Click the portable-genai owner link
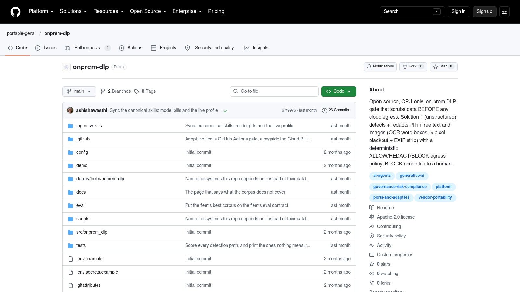 click(x=21, y=33)
